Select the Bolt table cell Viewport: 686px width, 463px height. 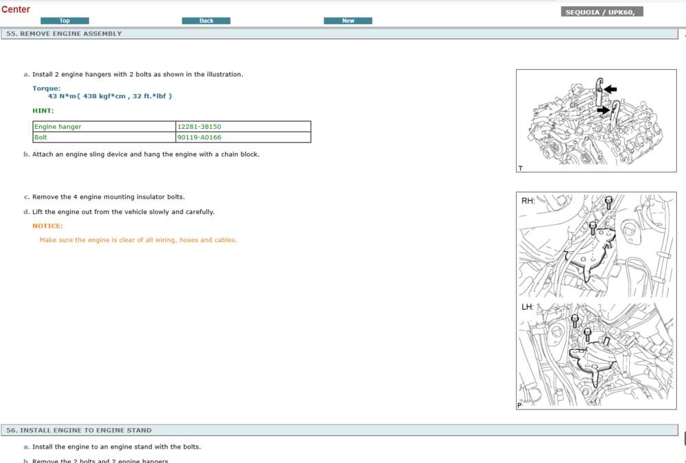pos(41,137)
